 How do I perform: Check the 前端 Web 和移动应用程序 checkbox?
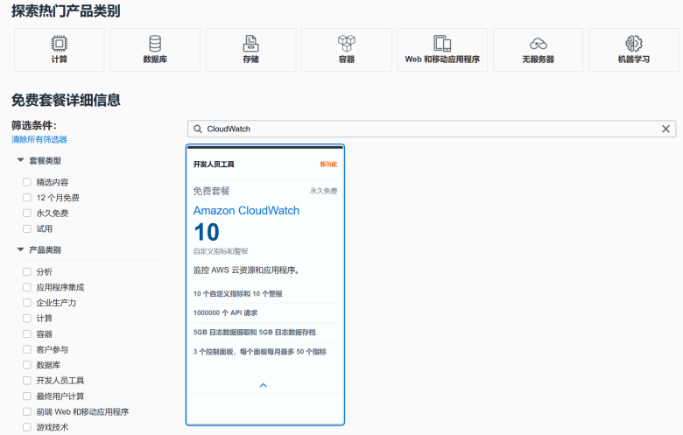click(27, 411)
